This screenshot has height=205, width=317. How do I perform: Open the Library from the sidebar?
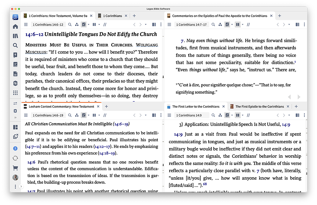(15, 36)
